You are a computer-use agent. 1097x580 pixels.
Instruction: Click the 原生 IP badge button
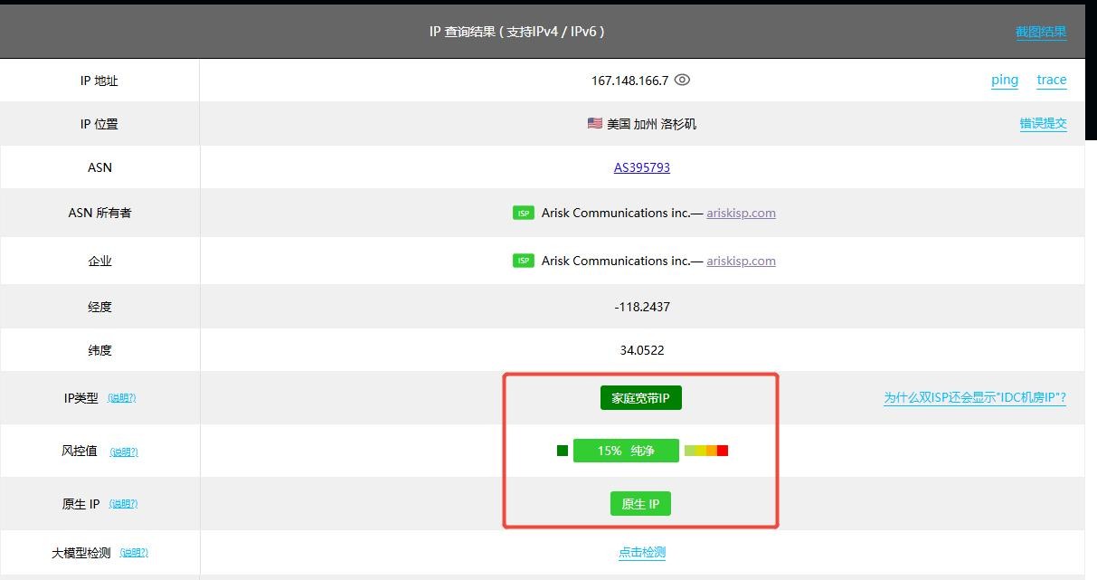(640, 504)
